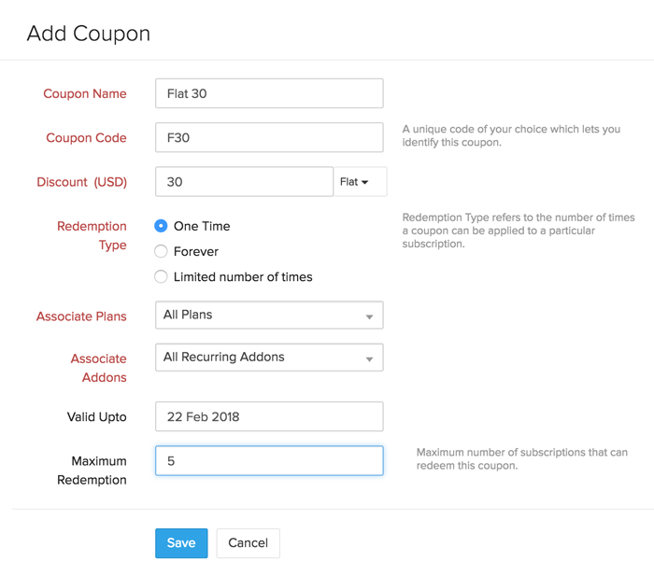Cancel adding the coupon

tap(248, 543)
